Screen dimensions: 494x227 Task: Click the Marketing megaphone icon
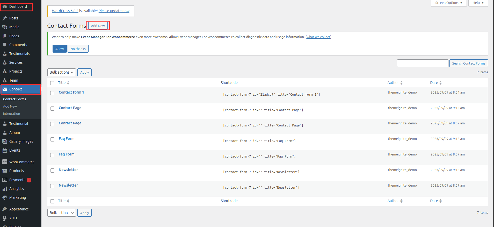pos(5,197)
